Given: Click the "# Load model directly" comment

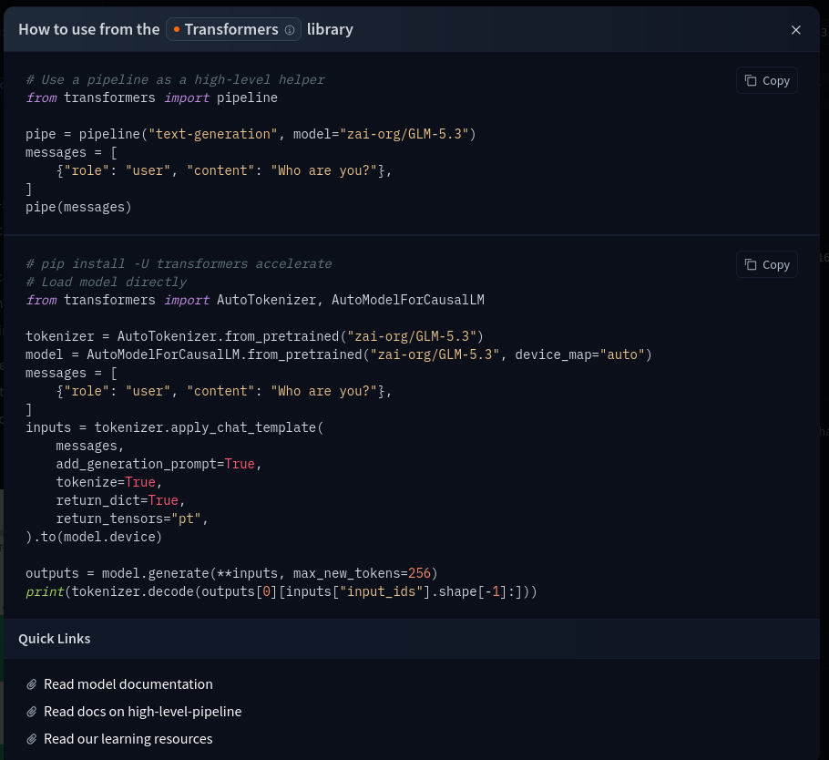Looking at the screenshot, I should pos(107,282).
